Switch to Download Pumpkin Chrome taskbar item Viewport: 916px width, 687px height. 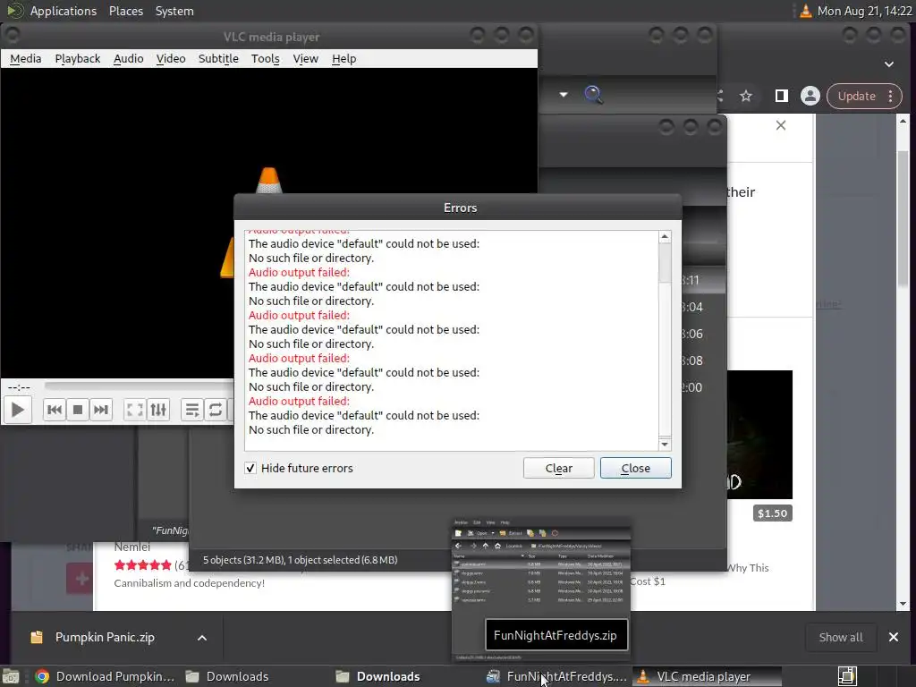(x=105, y=676)
